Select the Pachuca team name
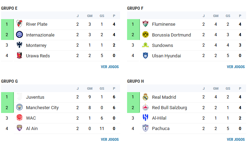This screenshot has width=251, height=146. (x=161, y=129)
